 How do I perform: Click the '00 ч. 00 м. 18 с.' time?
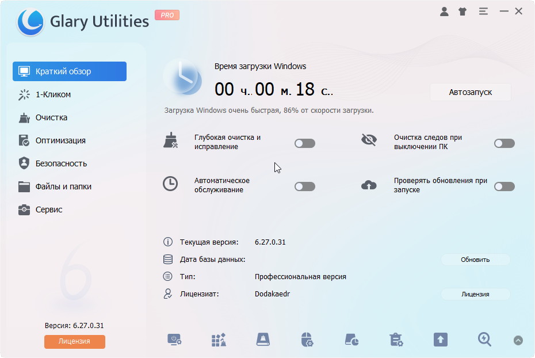274,90
